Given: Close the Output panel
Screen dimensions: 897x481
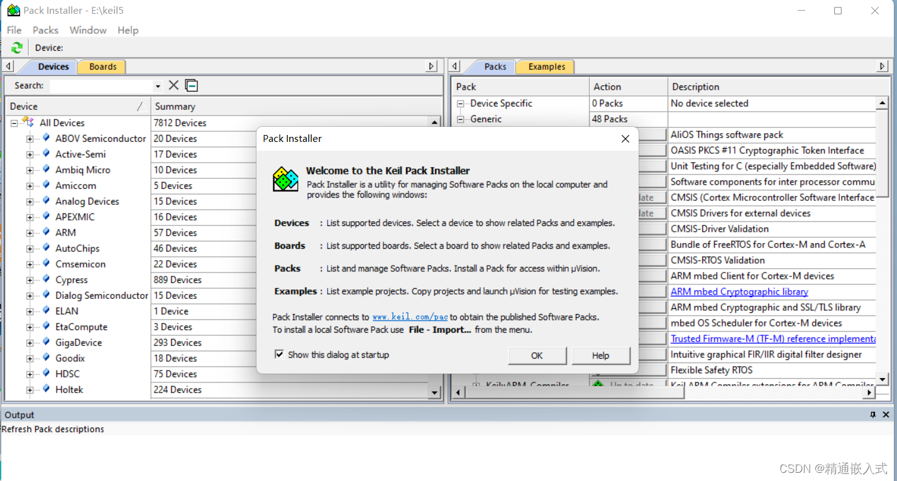Looking at the screenshot, I should (886, 415).
